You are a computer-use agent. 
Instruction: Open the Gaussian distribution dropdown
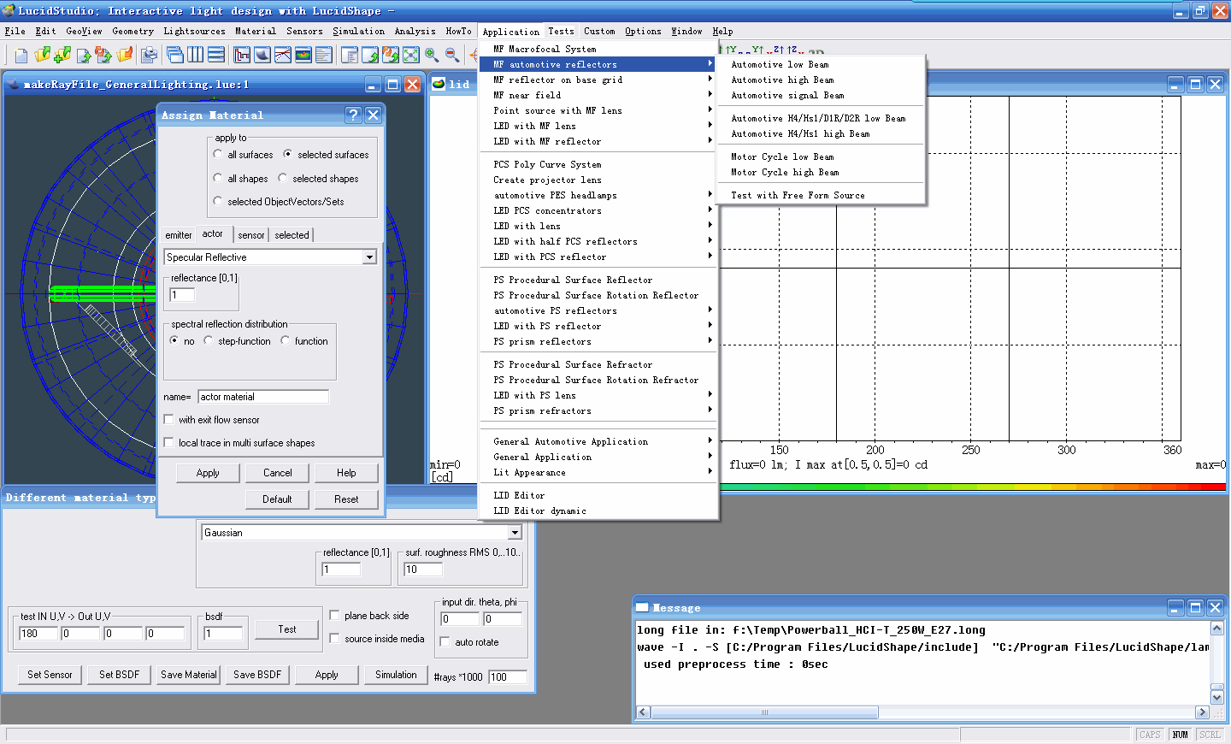515,533
